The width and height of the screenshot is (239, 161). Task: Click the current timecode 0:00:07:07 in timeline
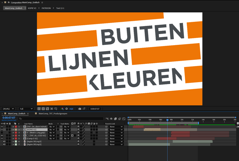click(x=9, y=118)
